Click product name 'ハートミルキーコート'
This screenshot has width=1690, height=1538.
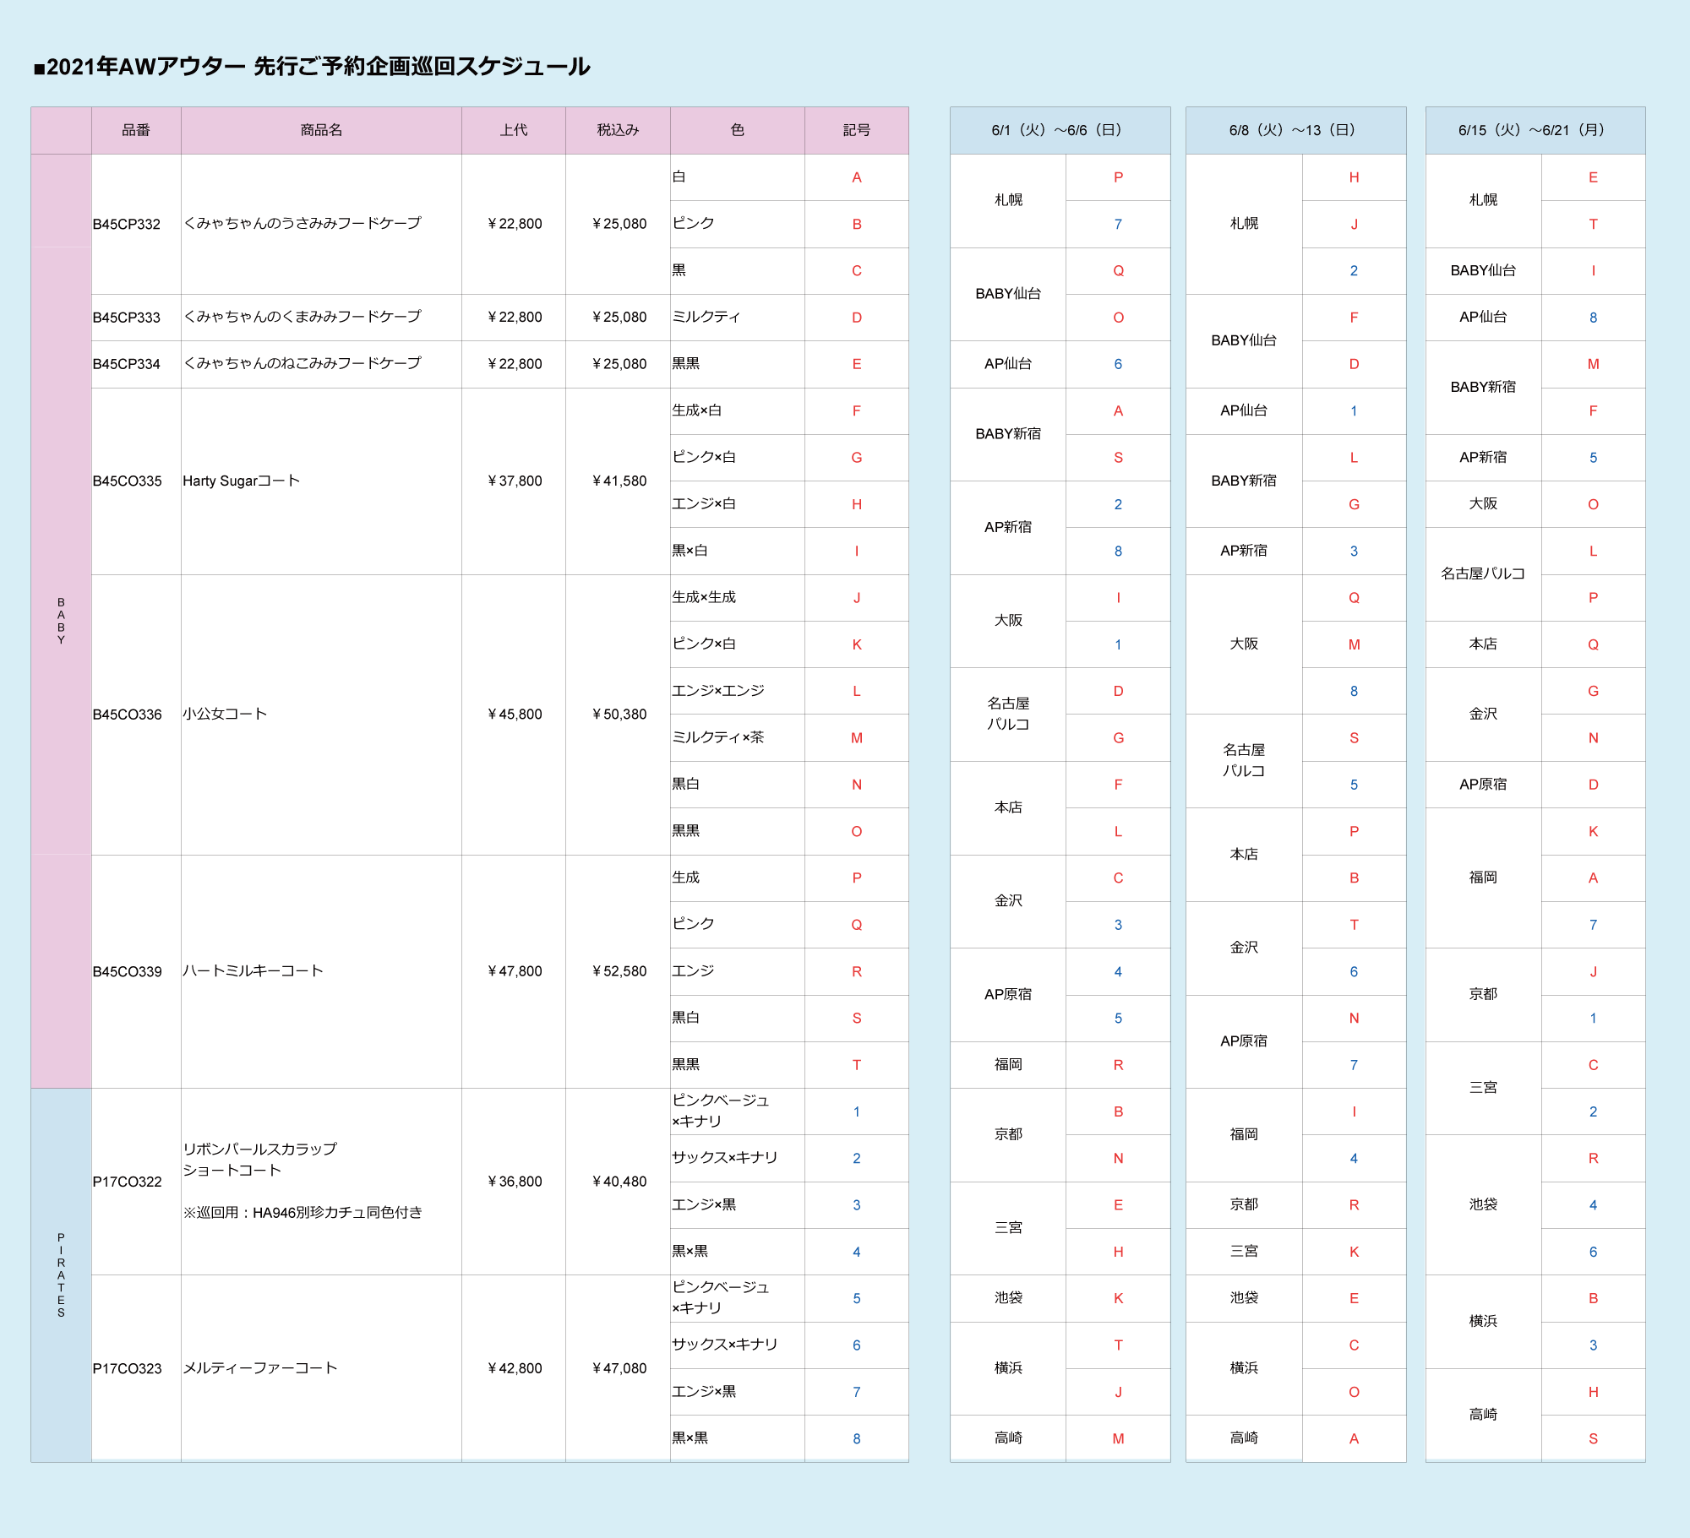click(x=253, y=970)
